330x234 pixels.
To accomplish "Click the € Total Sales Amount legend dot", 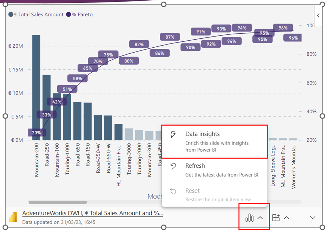I will point(11,14).
